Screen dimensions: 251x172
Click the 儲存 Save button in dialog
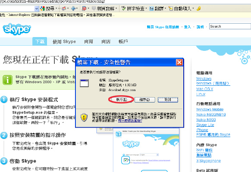[x=145, y=100]
